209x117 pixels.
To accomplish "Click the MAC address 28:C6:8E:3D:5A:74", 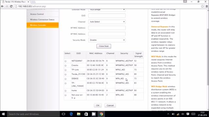I will tap(95, 61).
